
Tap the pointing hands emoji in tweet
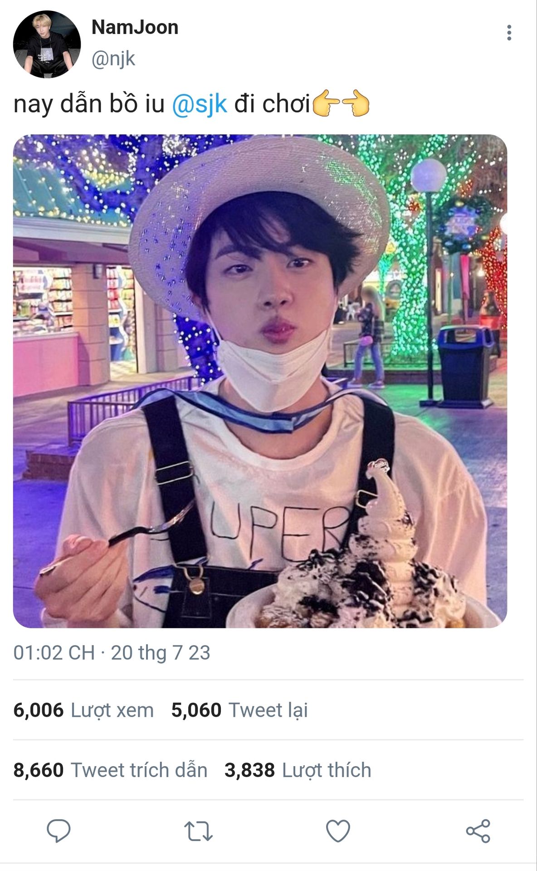tap(341, 103)
